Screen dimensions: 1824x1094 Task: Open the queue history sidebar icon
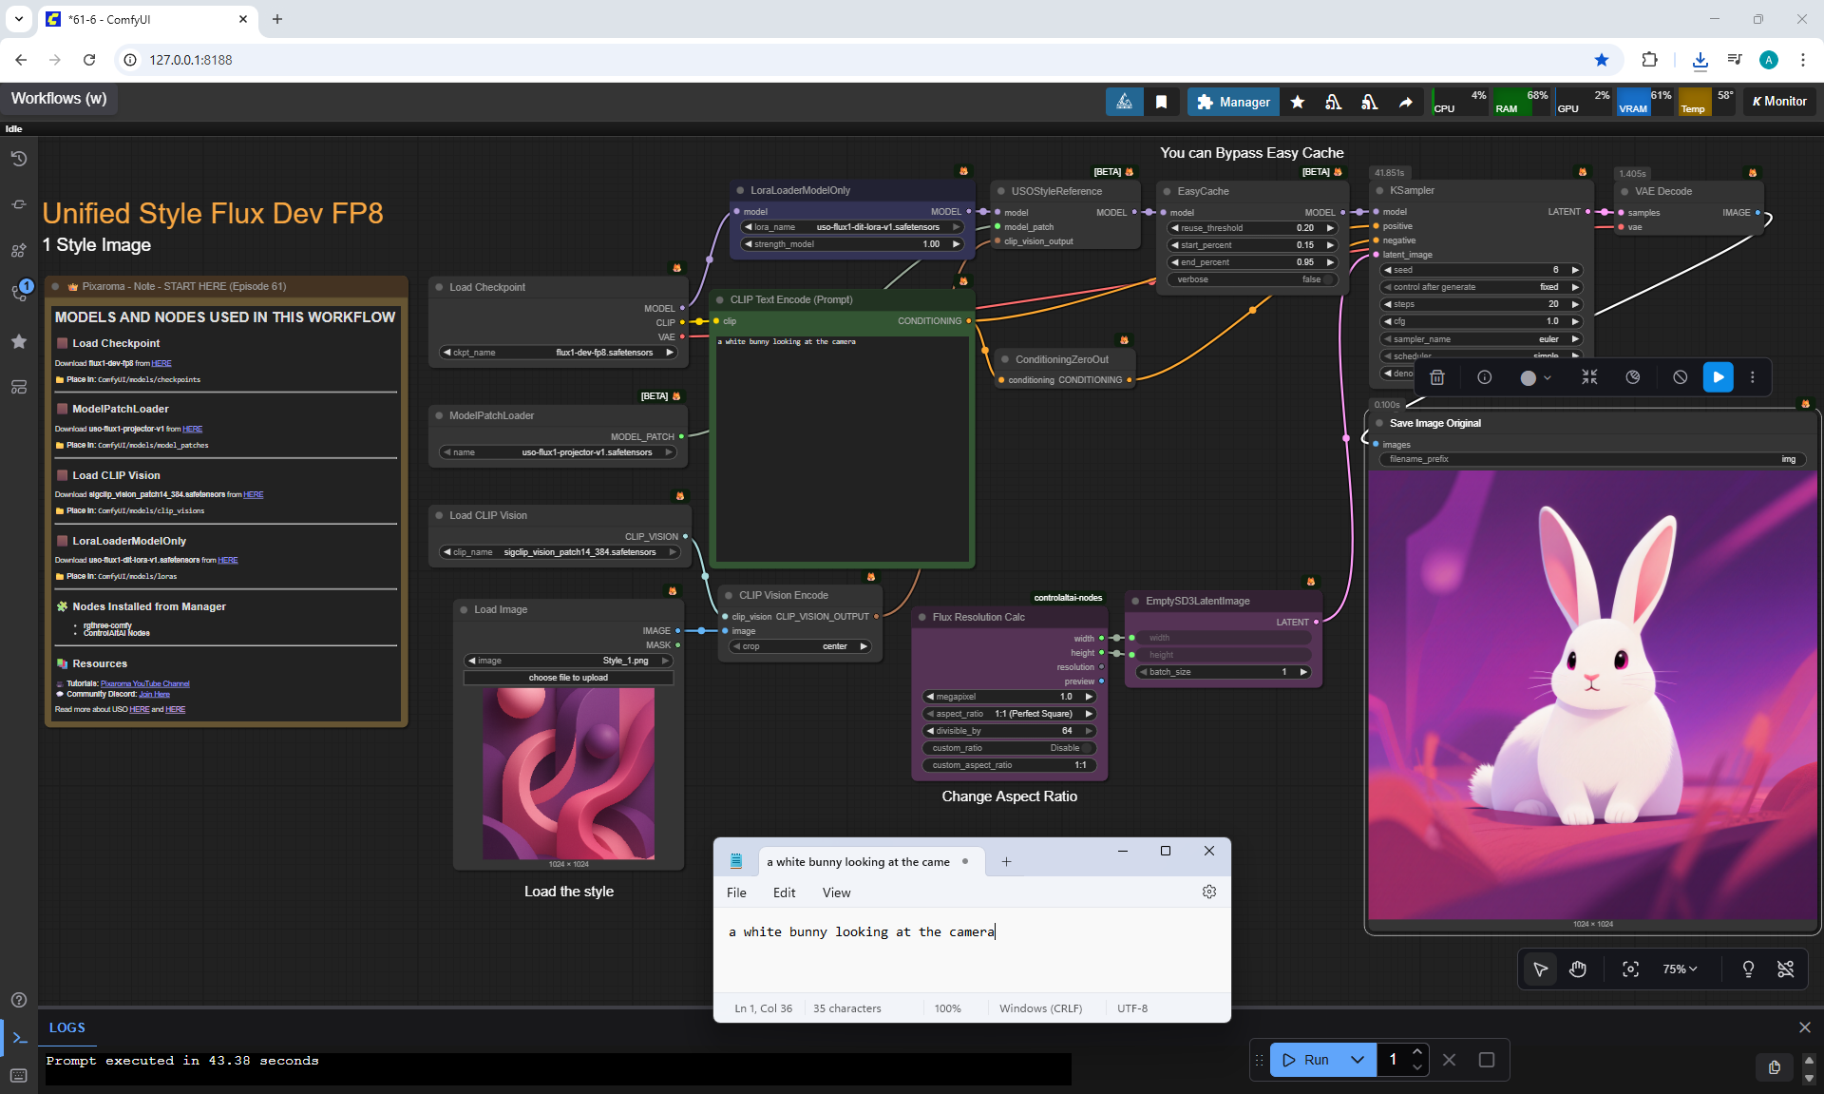pyautogui.click(x=18, y=159)
